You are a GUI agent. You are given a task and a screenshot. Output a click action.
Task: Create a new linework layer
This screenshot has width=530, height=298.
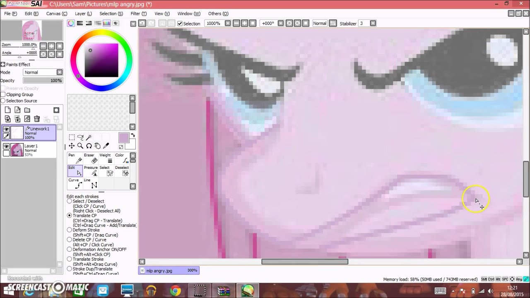tap(17, 110)
